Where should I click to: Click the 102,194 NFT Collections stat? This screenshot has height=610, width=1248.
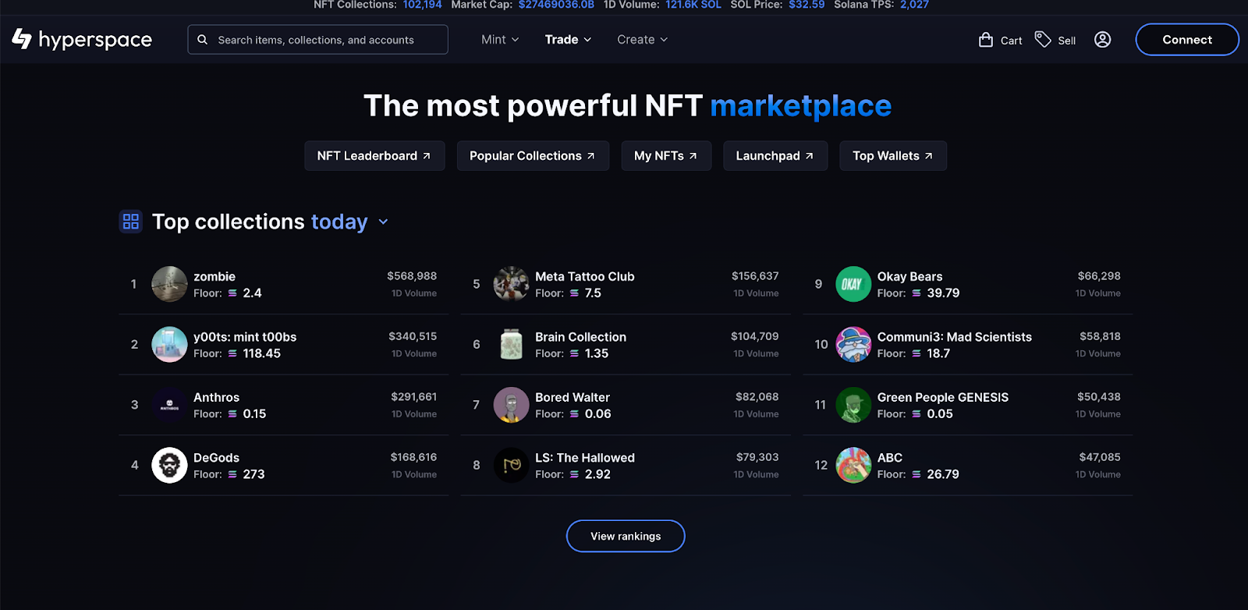422,5
